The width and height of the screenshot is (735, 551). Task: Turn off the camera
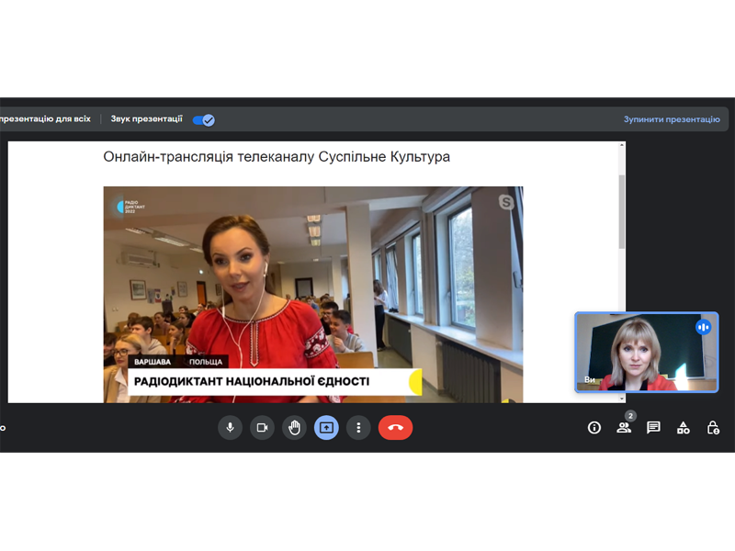[x=262, y=427]
